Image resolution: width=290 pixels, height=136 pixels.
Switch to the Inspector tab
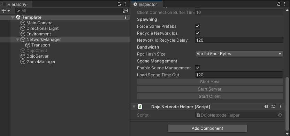[146, 4]
